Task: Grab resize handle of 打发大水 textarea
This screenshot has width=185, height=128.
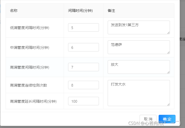Action: [168, 105]
